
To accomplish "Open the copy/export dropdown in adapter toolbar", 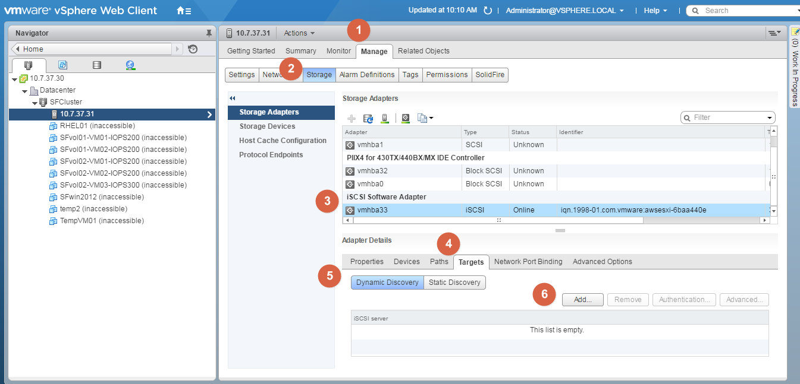I will tap(425, 118).
